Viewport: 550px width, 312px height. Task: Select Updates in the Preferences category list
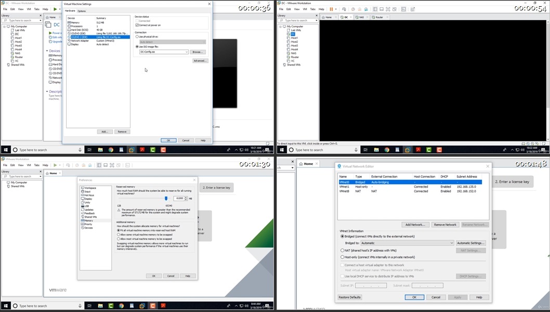(x=87, y=210)
